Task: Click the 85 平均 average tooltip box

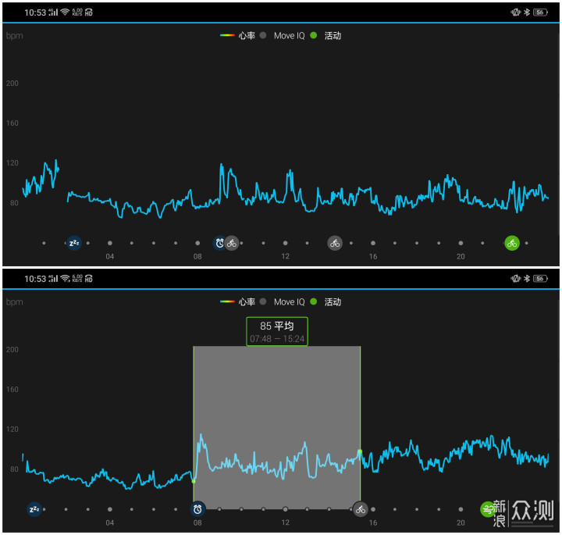Action: pos(276,331)
